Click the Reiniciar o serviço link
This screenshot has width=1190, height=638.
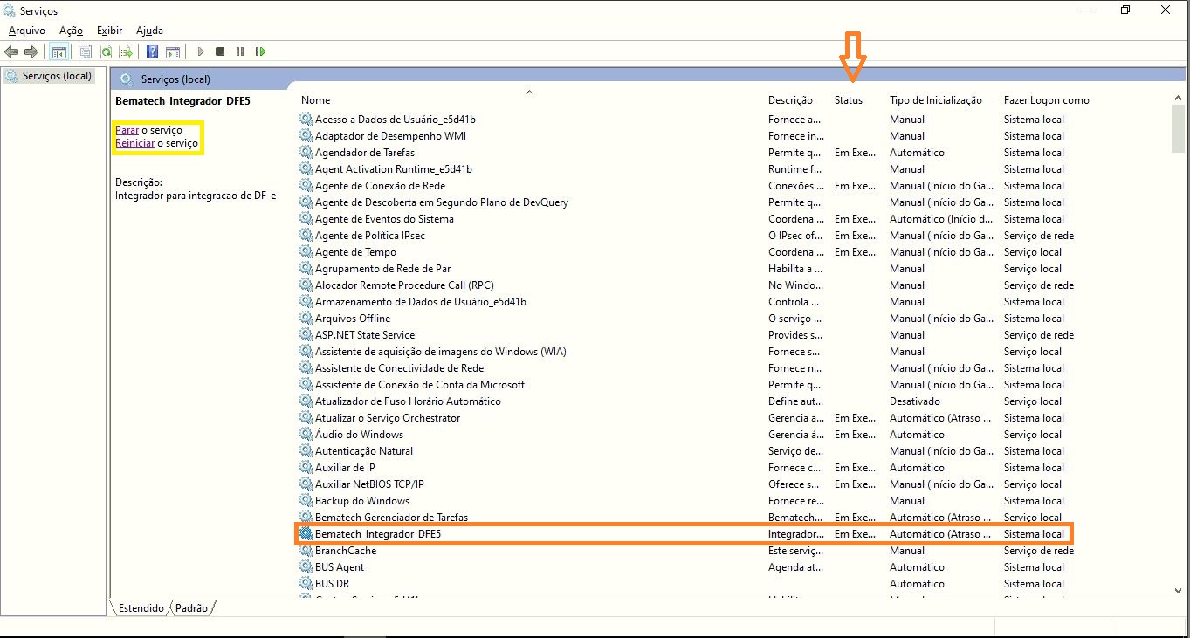click(134, 143)
